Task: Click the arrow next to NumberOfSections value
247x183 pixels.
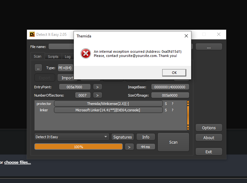Action: 97,95
